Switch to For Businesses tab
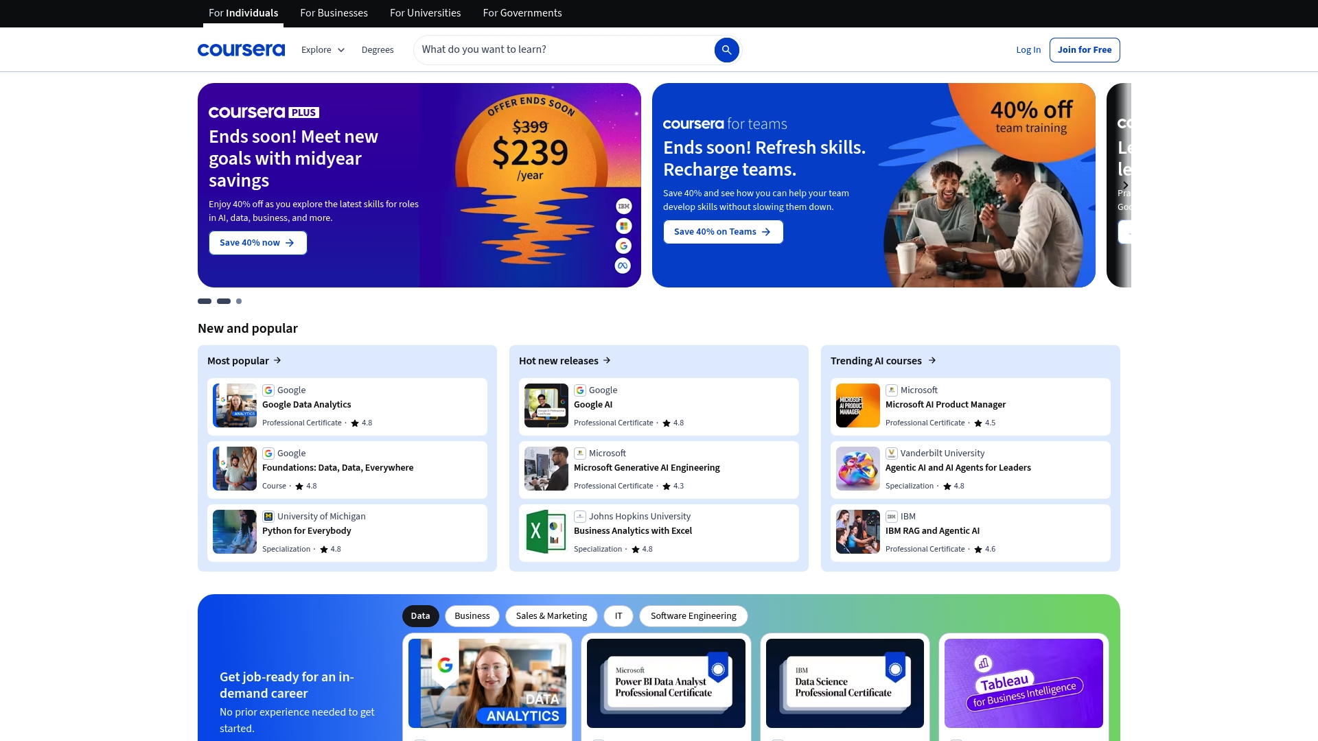 point(334,13)
